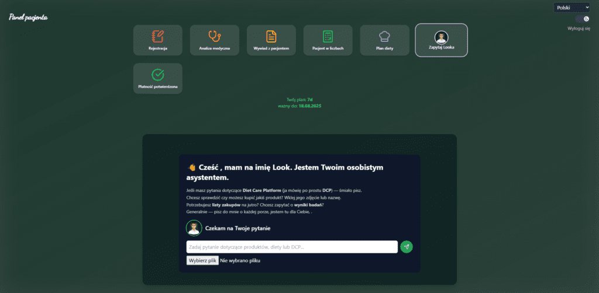This screenshot has height=293, width=599.
Task: Send the question with paper plane button
Action: 407,247
